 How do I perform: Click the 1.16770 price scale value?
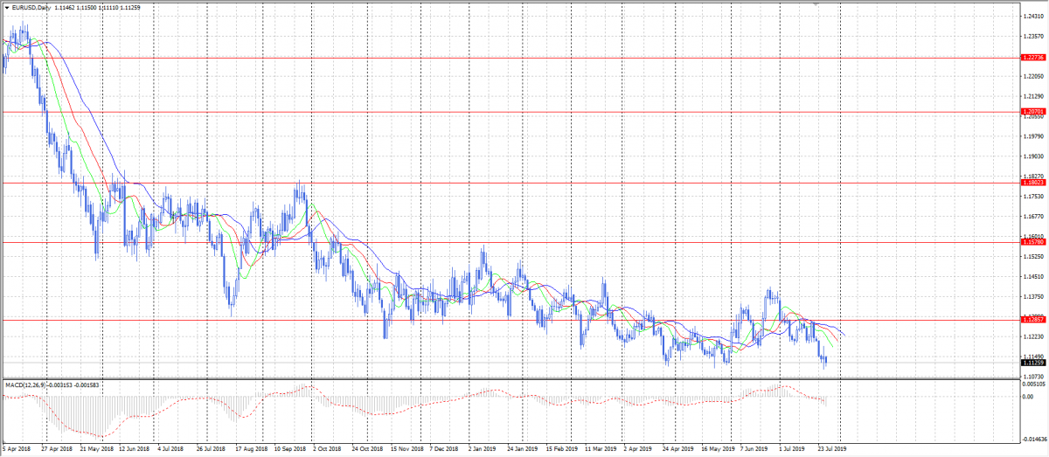pos(1034,217)
